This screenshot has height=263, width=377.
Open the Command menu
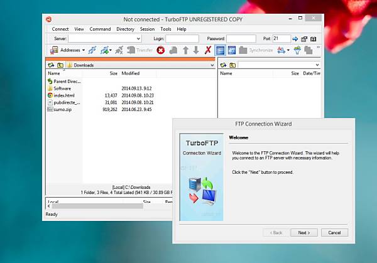pyautogui.click(x=100, y=29)
